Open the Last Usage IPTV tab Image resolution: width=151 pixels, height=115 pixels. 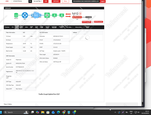[x=61, y=27]
